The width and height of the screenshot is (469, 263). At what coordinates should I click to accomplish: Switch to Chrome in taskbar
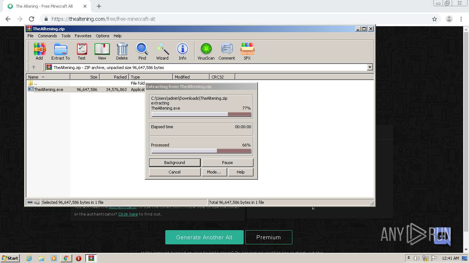66,258
